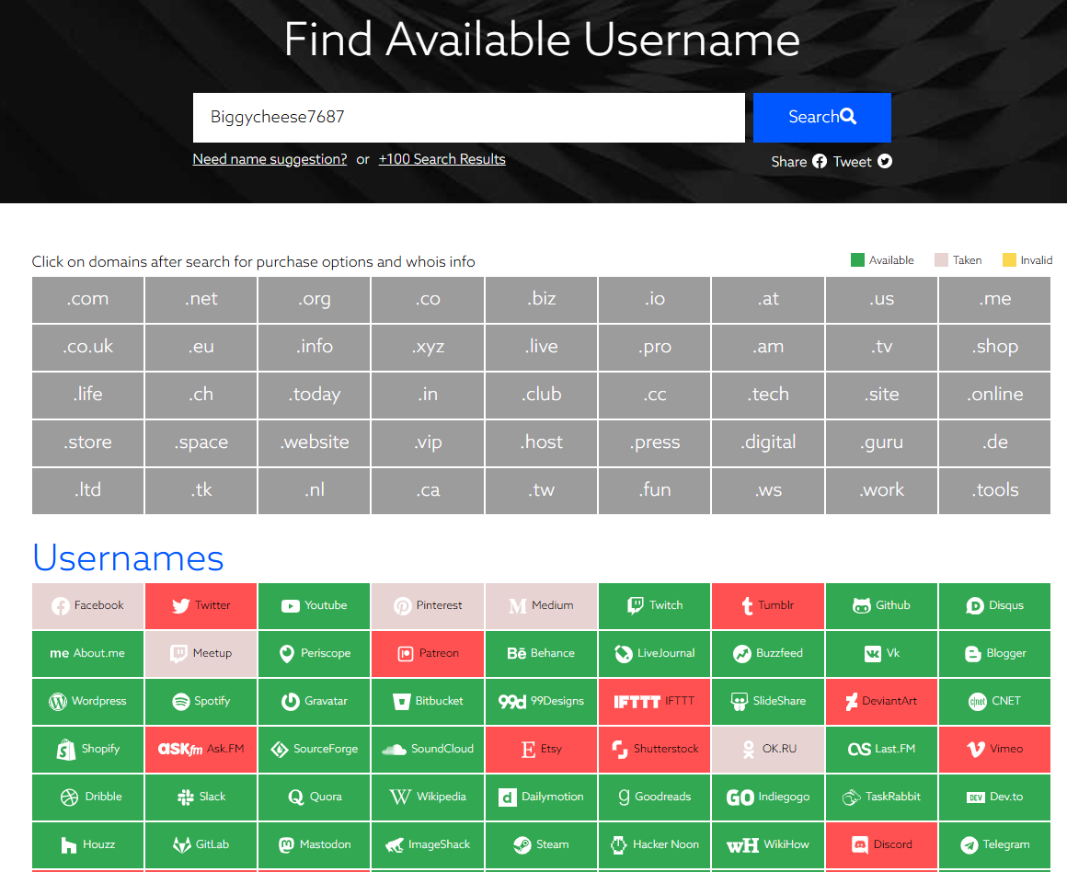Click the DeviantArt username tile
The image size is (1067, 872).
coord(882,701)
